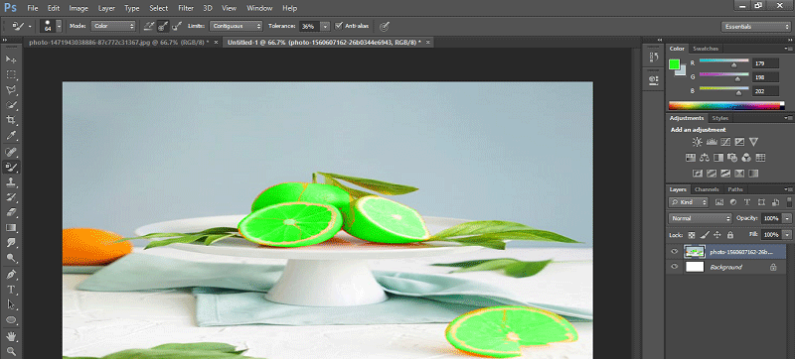Open the Image menu
This screenshot has width=795, height=359.
click(79, 8)
